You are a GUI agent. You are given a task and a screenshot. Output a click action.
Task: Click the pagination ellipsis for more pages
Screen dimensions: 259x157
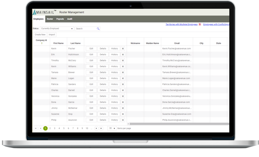coord(91,128)
